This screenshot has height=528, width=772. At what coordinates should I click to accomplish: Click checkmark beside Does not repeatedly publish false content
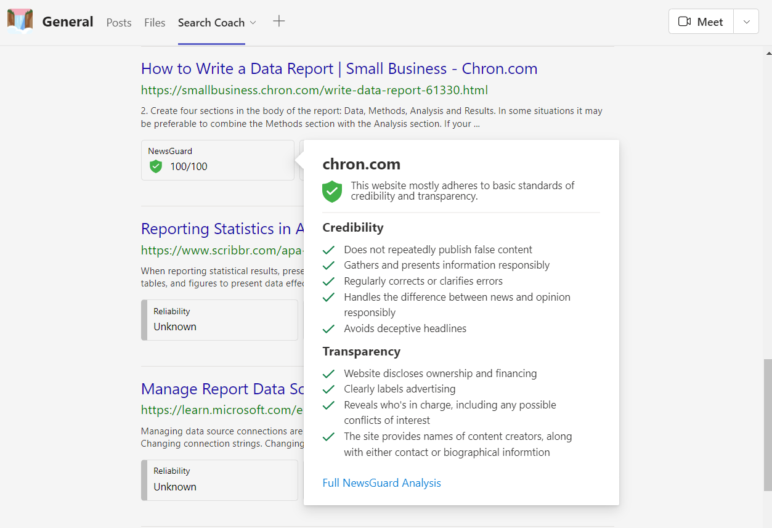point(329,250)
